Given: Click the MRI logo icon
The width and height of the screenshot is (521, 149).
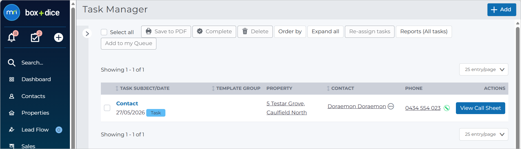Looking at the screenshot, I should 12,12.
